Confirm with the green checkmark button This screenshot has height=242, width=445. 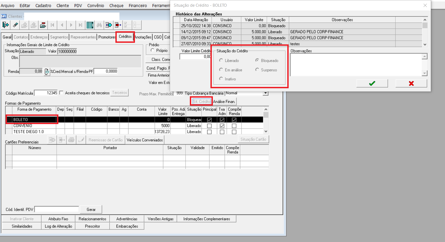point(372,83)
